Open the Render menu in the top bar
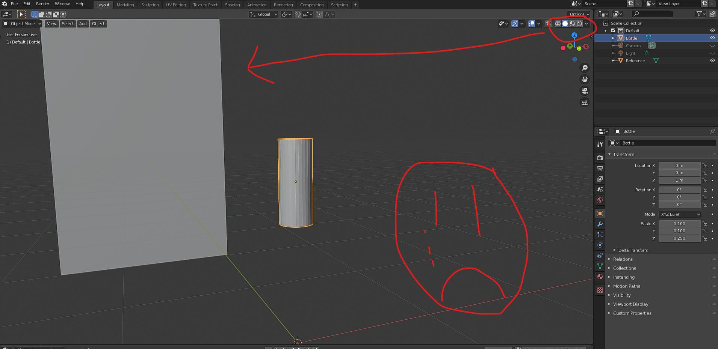This screenshot has width=718, height=349. (42, 4)
